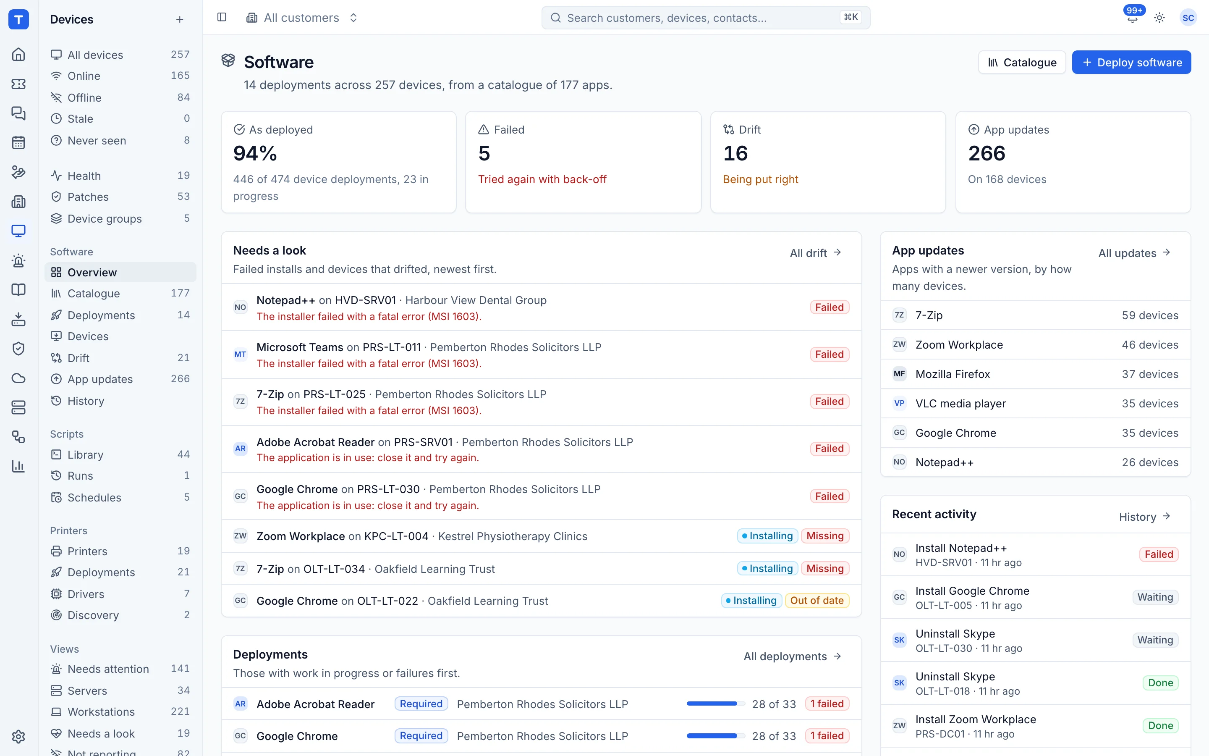This screenshot has width=1209, height=756.
Task: Click Required badge on Google Chrome deployment
Action: coord(421,735)
